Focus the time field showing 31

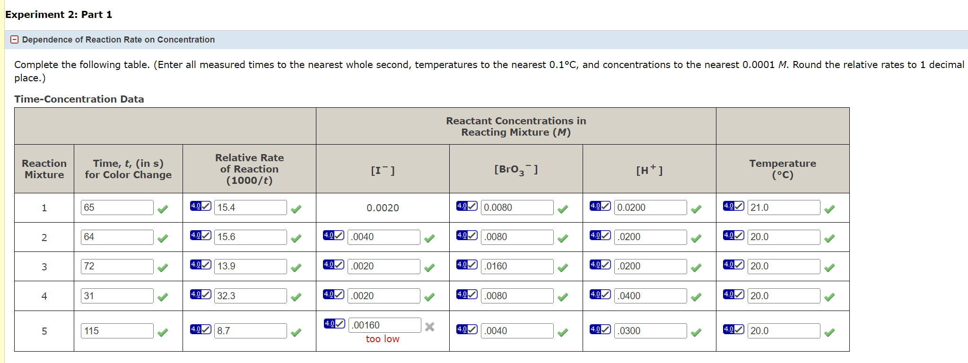[117, 296]
